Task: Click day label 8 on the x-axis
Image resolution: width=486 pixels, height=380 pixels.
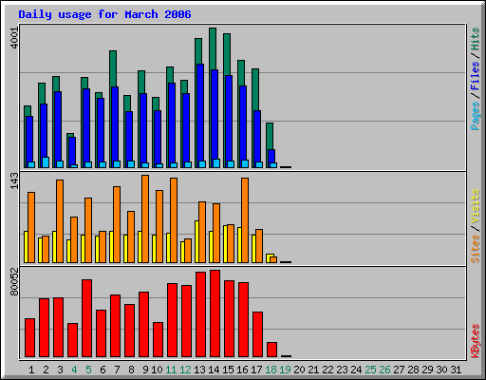Action: pos(131,370)
